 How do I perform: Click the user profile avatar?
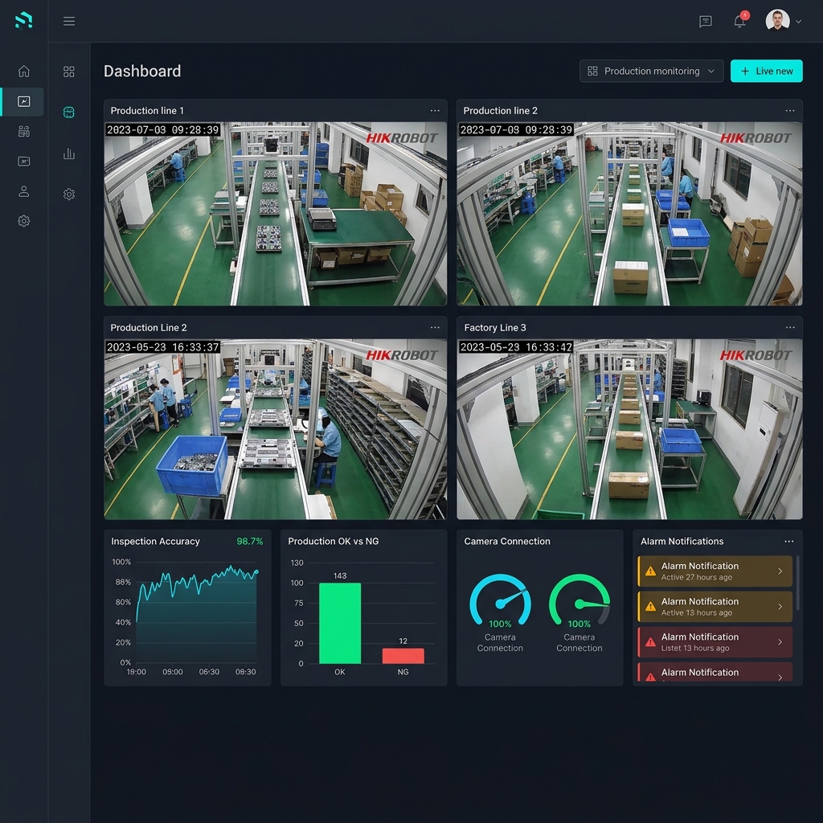pyautogui.click(x=777, y=21)
